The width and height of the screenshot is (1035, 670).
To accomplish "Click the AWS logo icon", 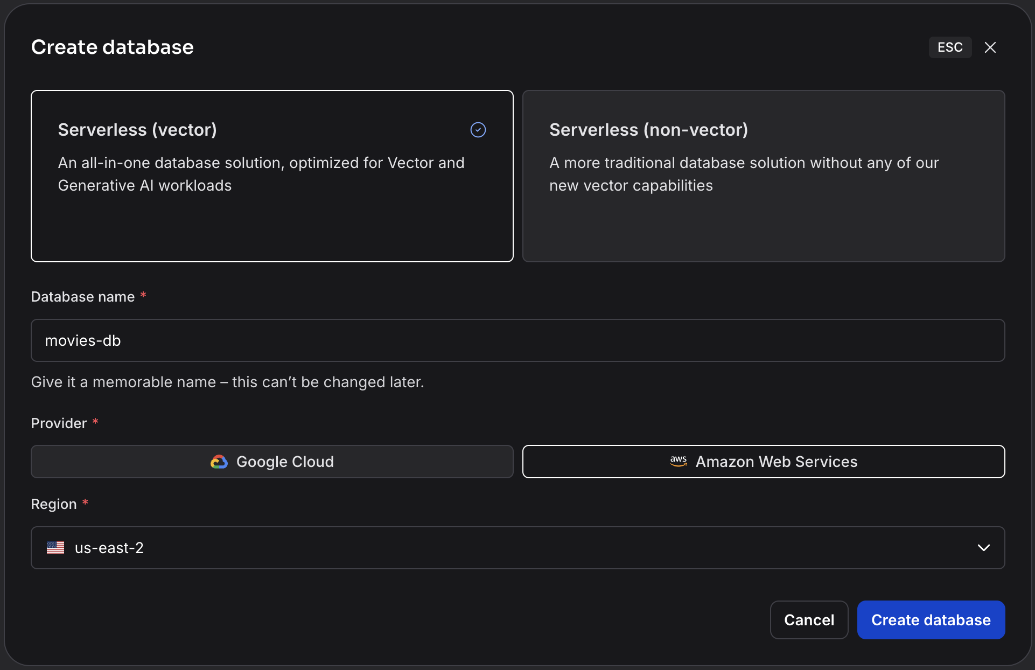I will click(679, 462).
